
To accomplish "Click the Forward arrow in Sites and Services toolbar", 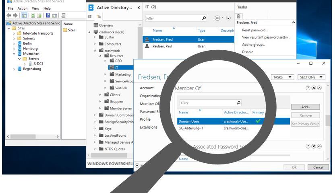I will point(15,15).
